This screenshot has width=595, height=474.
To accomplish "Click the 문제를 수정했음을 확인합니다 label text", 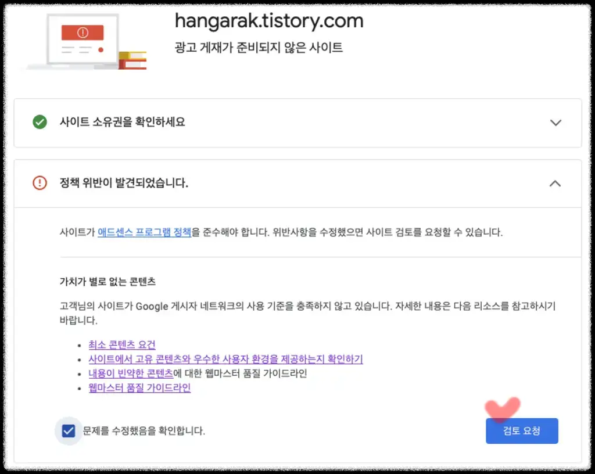I will point(144,431).
